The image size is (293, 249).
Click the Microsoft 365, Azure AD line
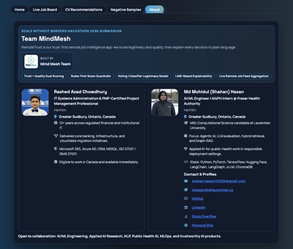pyautogui.click(x=97, y=151)
